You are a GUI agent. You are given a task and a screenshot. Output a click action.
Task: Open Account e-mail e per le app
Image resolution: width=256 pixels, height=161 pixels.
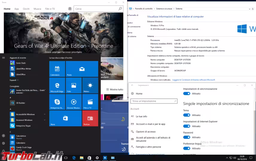click(150, 124)
